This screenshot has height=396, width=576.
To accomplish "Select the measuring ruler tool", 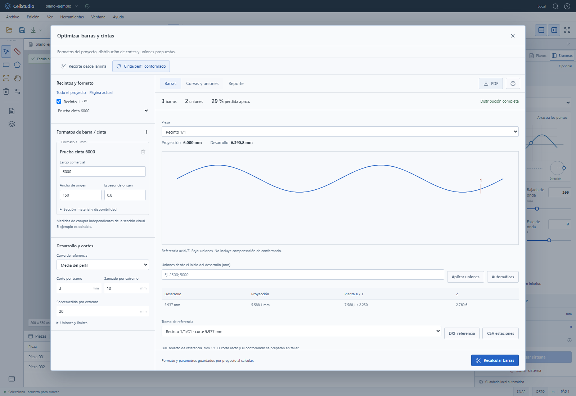I will pyautogui.click(x=17, y=51).
